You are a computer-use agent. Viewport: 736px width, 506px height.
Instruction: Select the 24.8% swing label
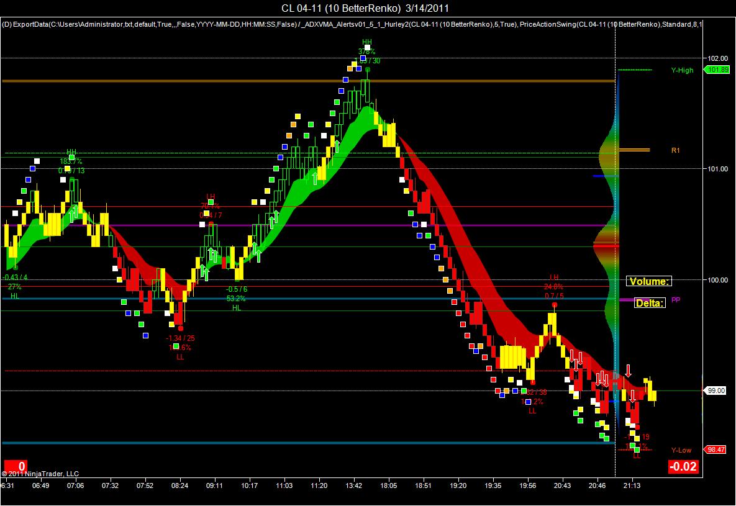pyautogui.click(x=554, y=287)
